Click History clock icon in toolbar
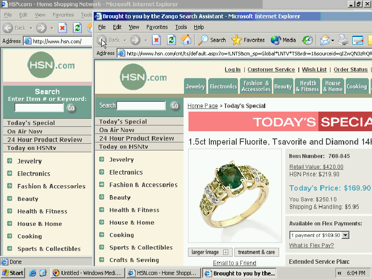This screenshot has width=372, height=279. click(307, 40)
